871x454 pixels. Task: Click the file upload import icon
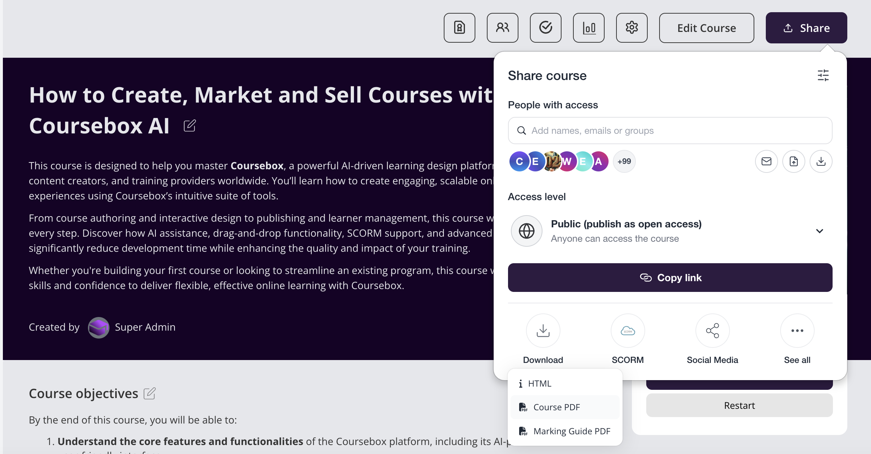(x=793, y=161)
